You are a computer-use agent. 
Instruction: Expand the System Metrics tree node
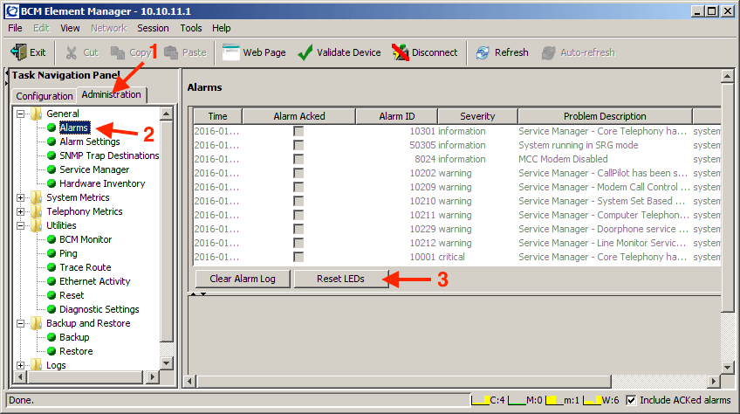pyautogui.click(x=20, y=197)
